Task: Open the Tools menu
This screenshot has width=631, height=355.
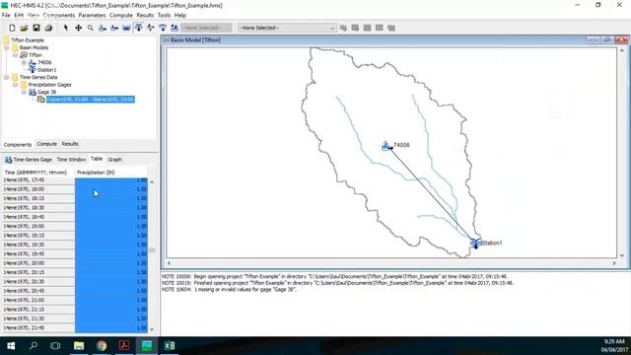Action: tap(164, 16)
